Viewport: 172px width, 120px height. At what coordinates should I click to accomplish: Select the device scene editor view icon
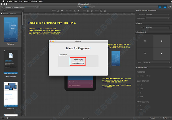86,7
